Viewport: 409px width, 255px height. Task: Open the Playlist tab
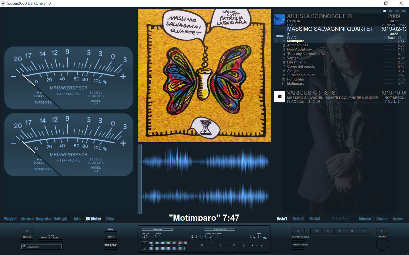click(x=10, y=219)
